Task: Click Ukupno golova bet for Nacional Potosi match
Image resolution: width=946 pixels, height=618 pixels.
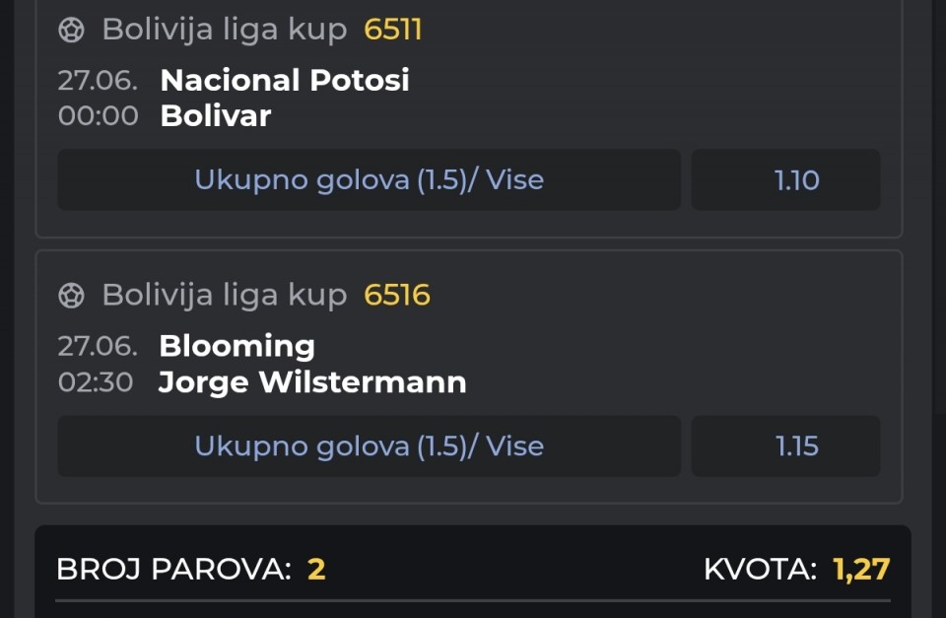Action: pos(370,179)
